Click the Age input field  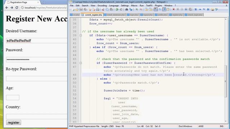[13, 97]
